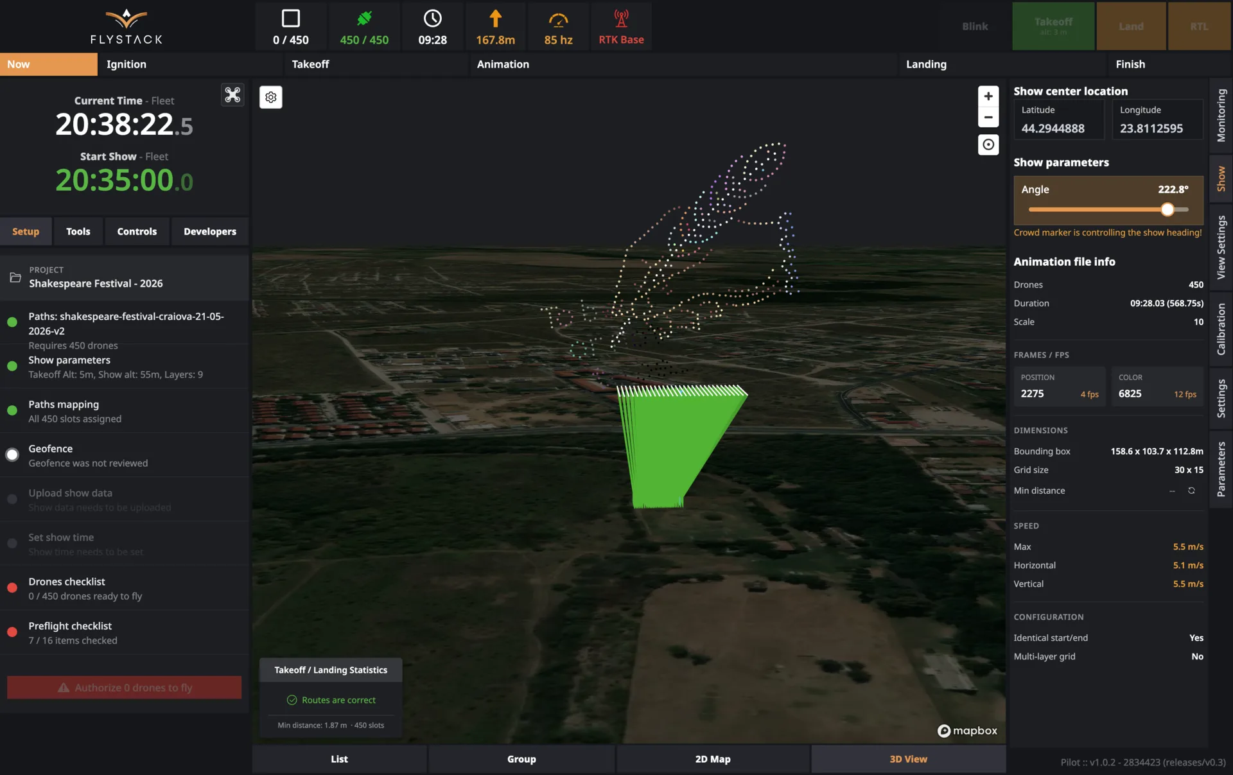Click the 85 hz rate gauge icon
1233x775 pixels.
point(558,19)
